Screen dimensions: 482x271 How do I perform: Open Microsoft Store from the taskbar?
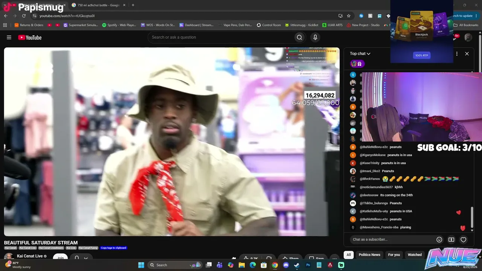pos(264,265)
